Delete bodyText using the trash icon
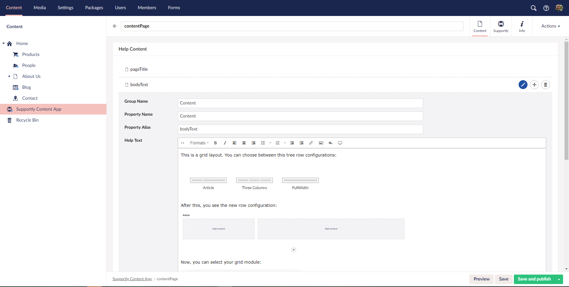The width and height of the screenshot is (569, 287). point(546,85)
